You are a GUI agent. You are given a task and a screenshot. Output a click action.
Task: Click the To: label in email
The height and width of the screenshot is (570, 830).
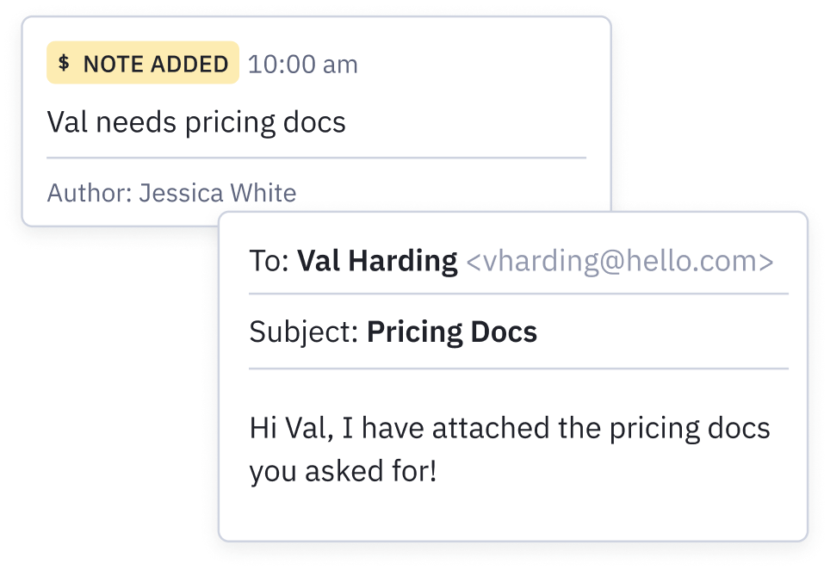pos(269,261)
